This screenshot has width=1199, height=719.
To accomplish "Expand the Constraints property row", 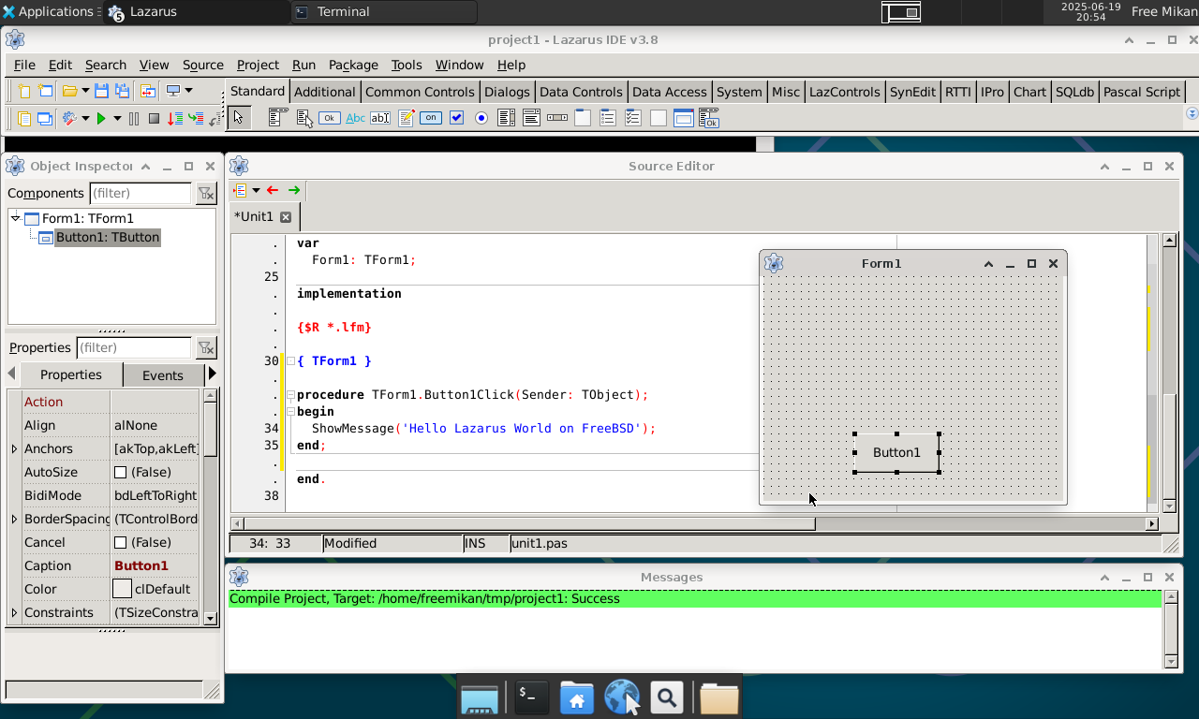I will pyautogui.click(x=14, y=613).
